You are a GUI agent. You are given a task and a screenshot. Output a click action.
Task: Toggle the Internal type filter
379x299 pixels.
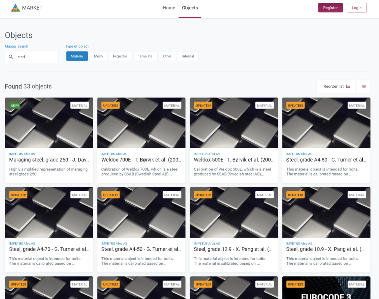click(x=188, y=56)
